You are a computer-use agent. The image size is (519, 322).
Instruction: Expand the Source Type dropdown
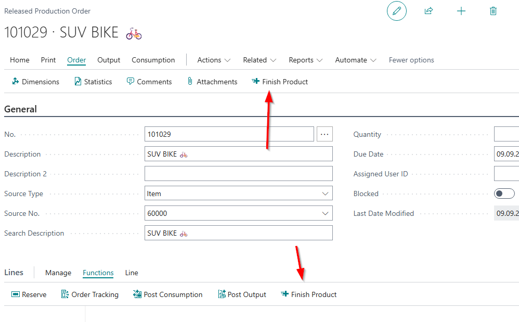[326, 194]
